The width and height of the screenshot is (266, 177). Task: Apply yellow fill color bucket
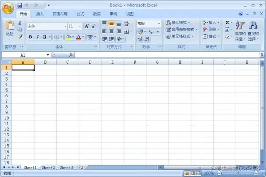[x=68, y=37]
